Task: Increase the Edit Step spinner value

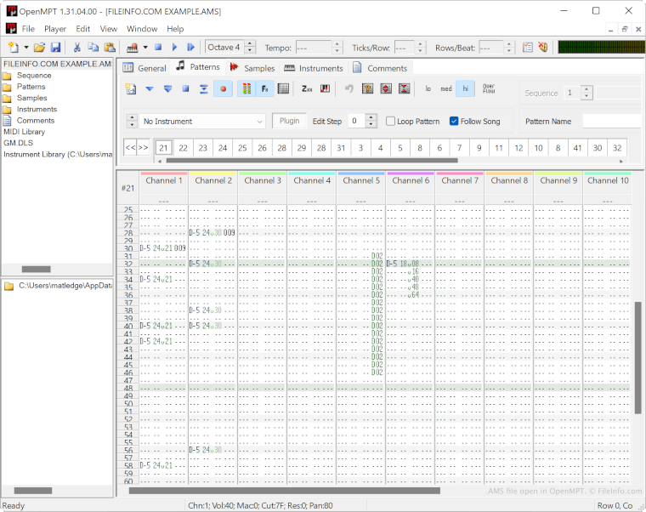Action: click(371, 117)
